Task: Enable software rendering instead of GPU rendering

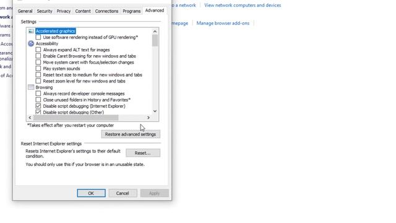Action: coord(38,37)
